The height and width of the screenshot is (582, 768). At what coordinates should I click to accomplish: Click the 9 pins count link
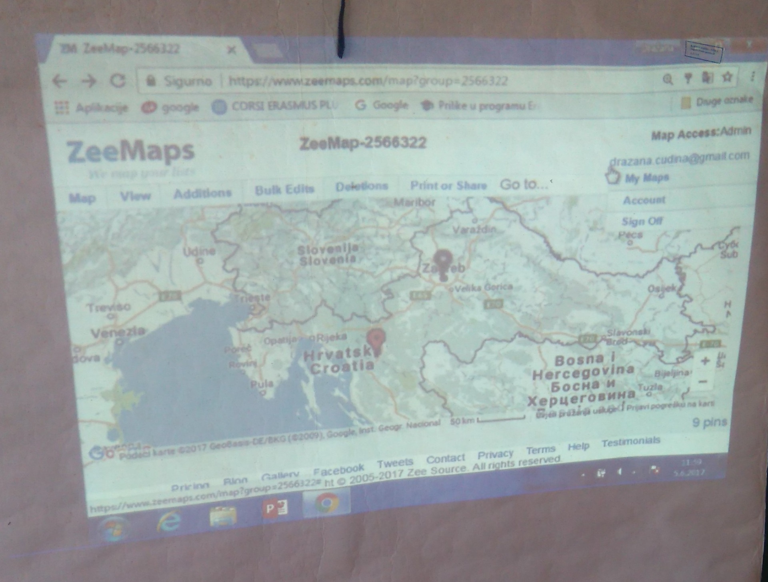pyautogui.click(x=710, y=422)
